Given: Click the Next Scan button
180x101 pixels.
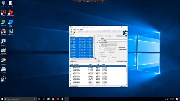Looking at the screenshot, I should click(x=107, y=36).
